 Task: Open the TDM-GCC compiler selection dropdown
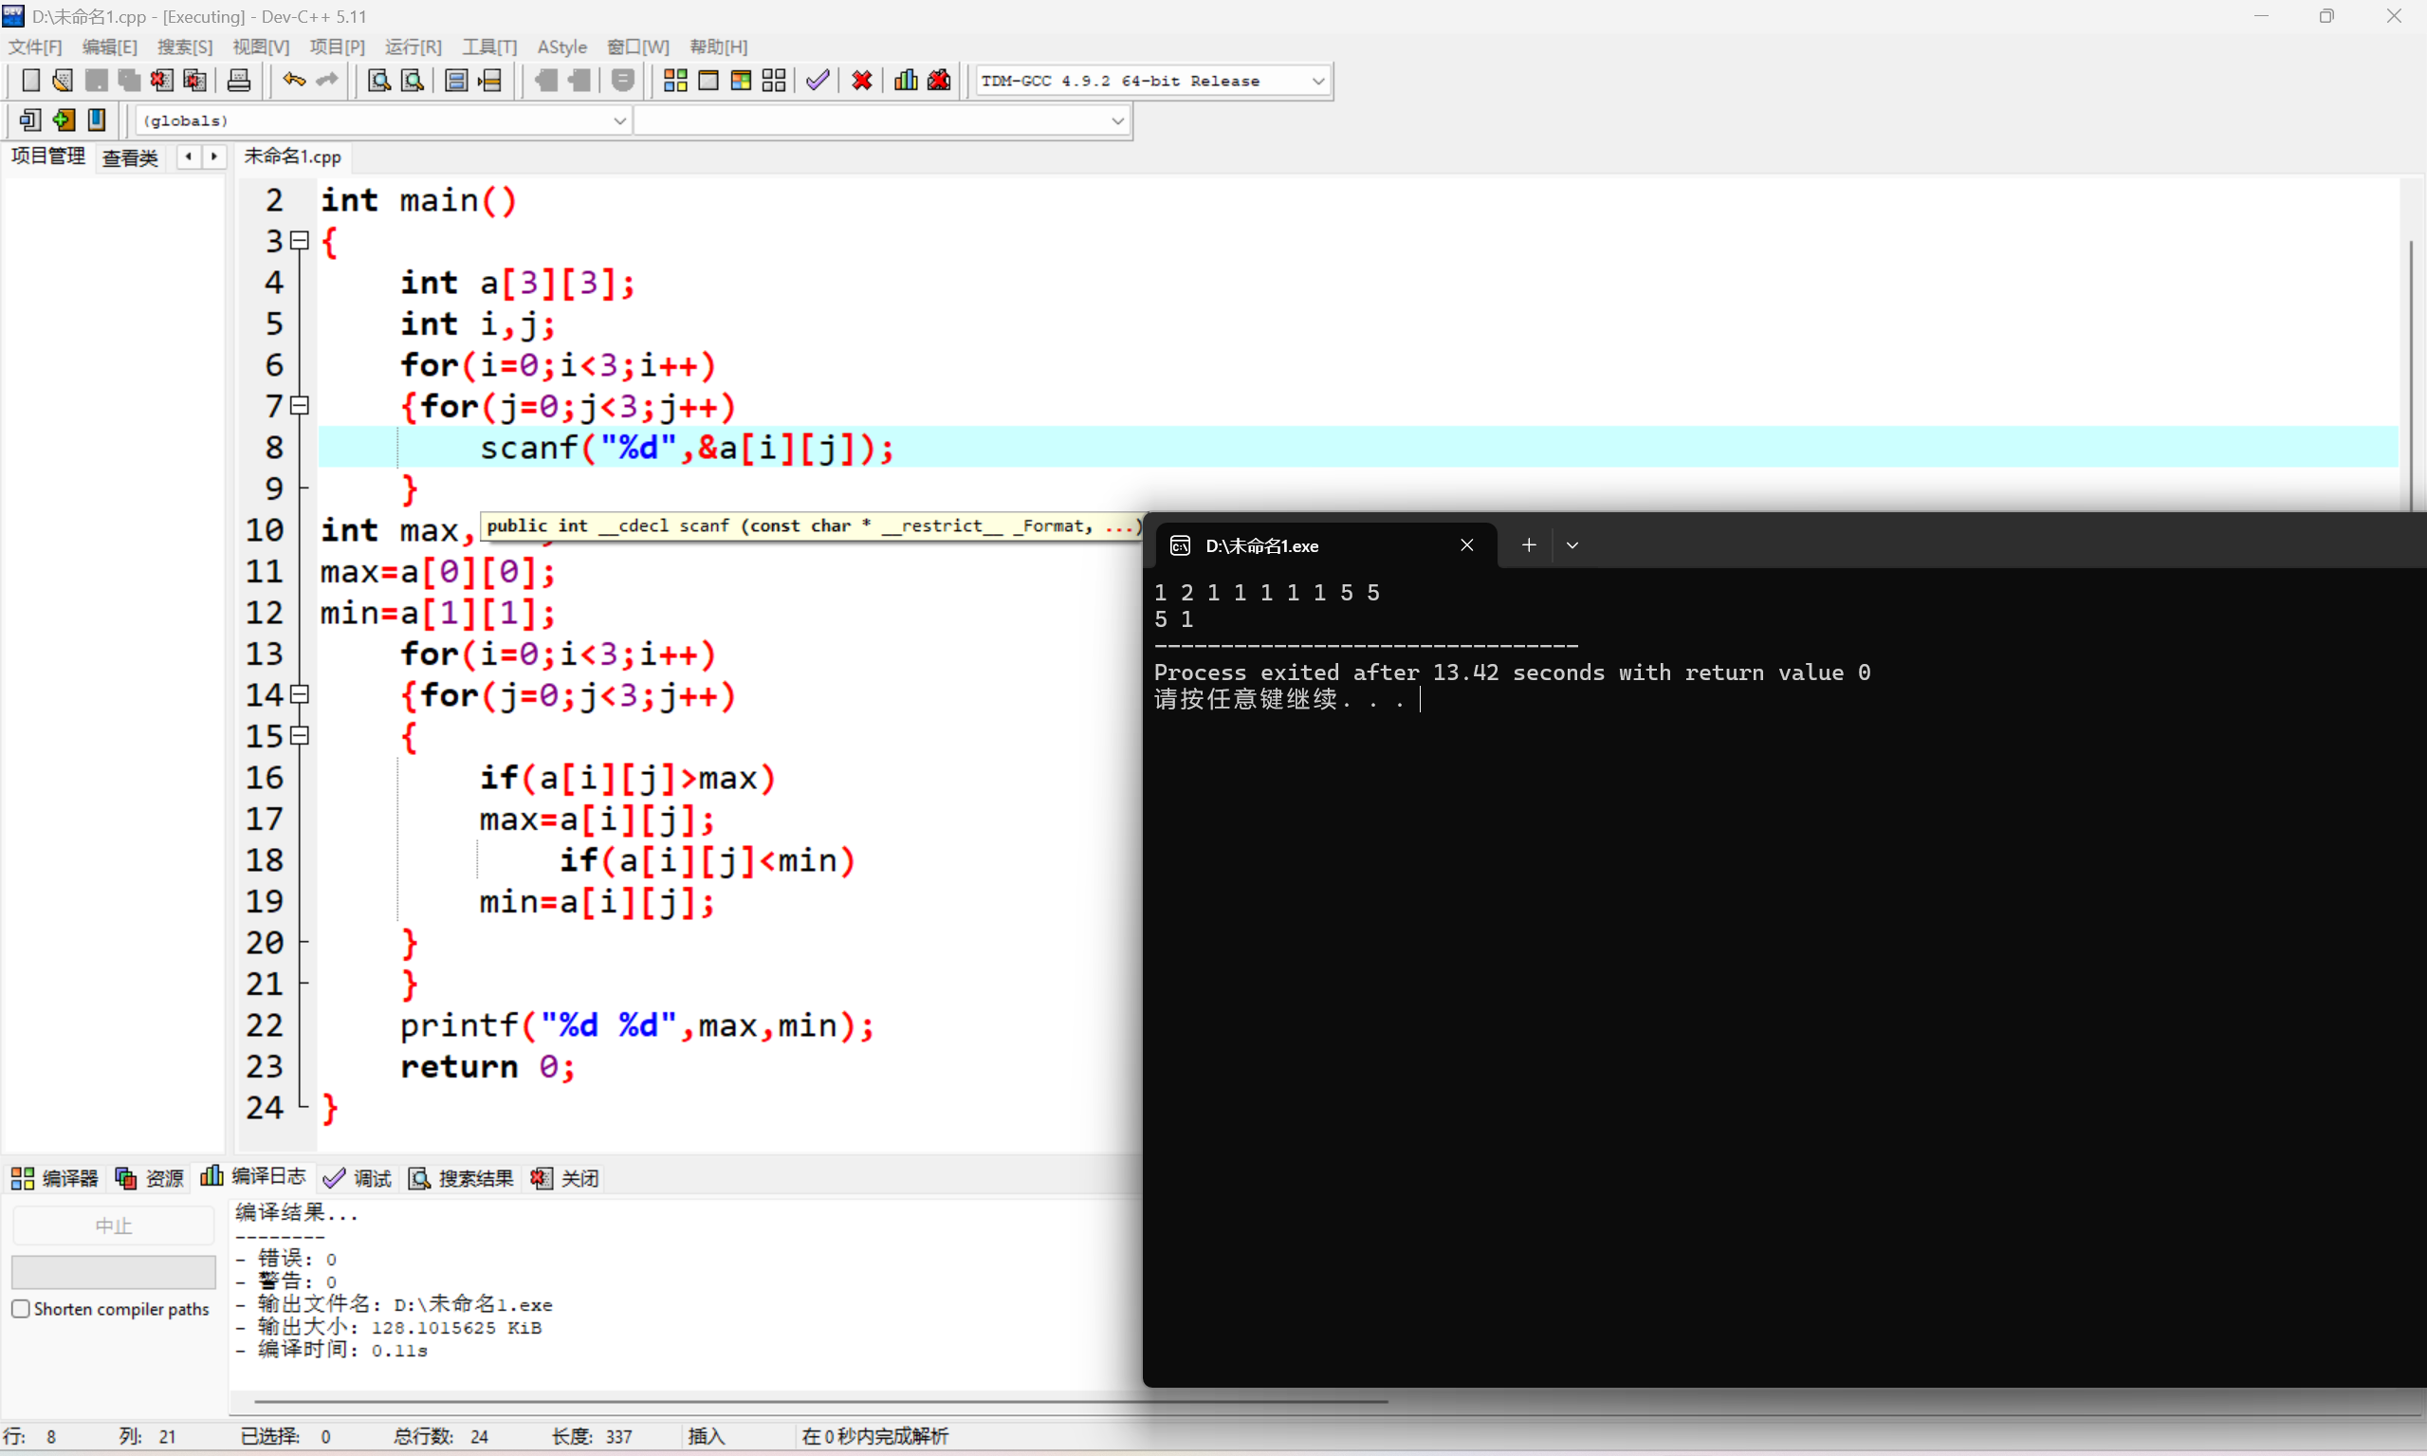tap(1317, 81)
